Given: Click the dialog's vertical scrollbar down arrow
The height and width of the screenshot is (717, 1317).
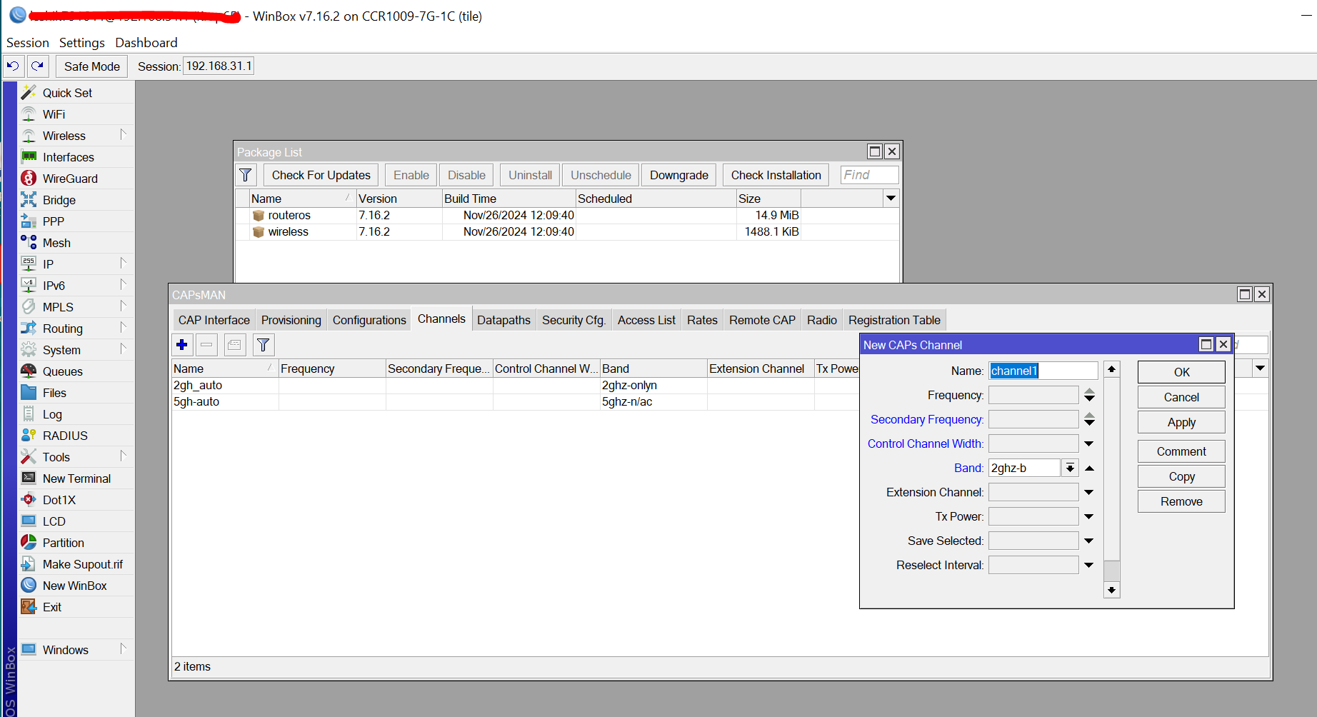Looking at the screenshot, I should 1111,590.
